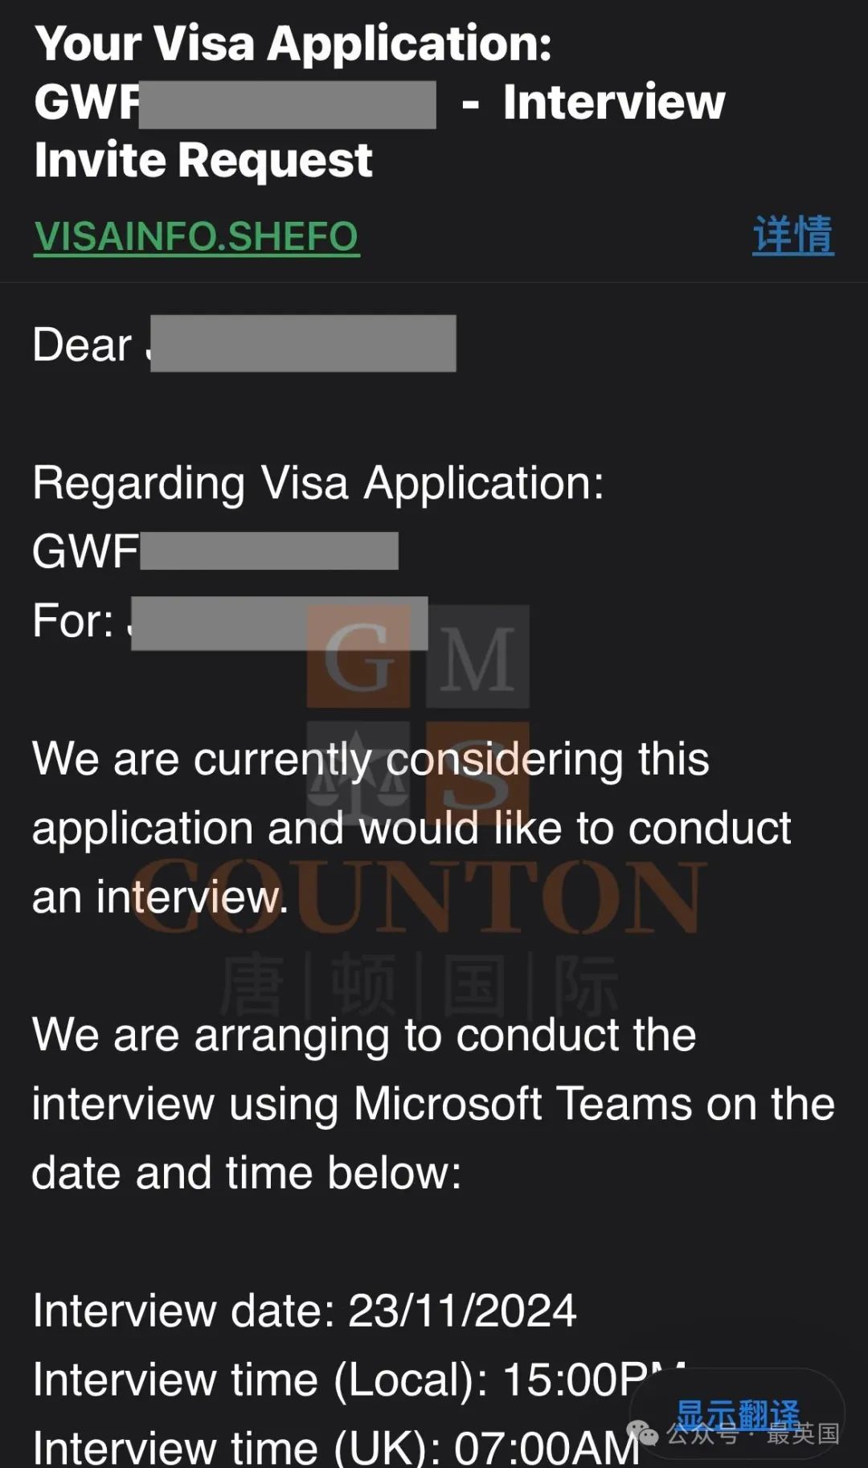Click the 最英国 account name watermark
The image size is (868, 1468).
(x=803, y=1433)
